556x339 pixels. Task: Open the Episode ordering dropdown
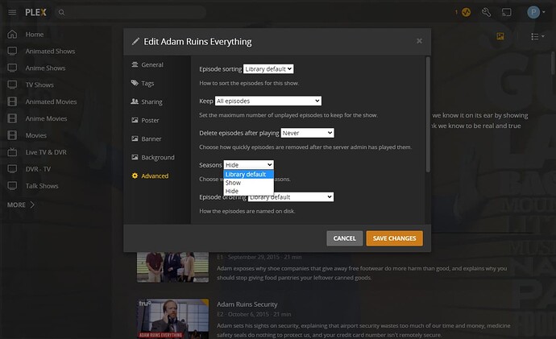290,197
